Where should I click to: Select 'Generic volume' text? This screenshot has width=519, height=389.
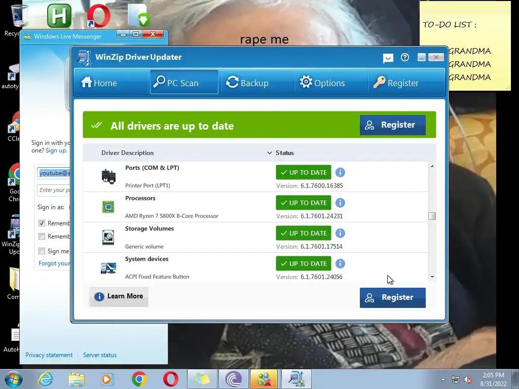point(144,247)
